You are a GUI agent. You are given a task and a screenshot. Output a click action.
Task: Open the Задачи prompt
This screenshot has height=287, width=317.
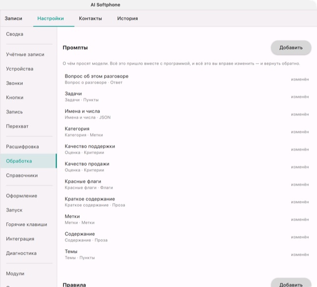click(187, 97)
